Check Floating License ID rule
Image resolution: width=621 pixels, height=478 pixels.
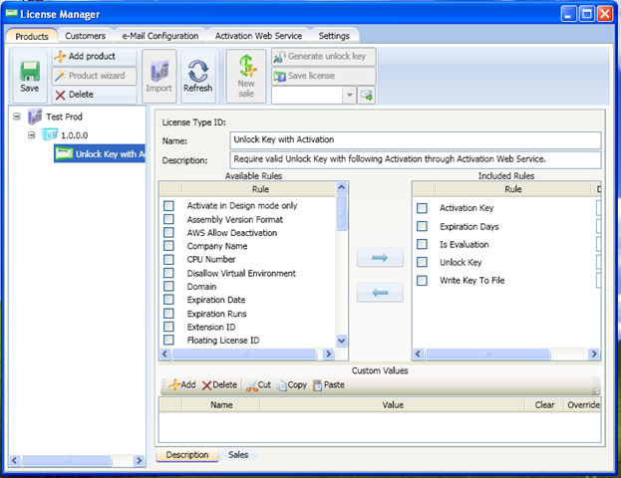168,341
